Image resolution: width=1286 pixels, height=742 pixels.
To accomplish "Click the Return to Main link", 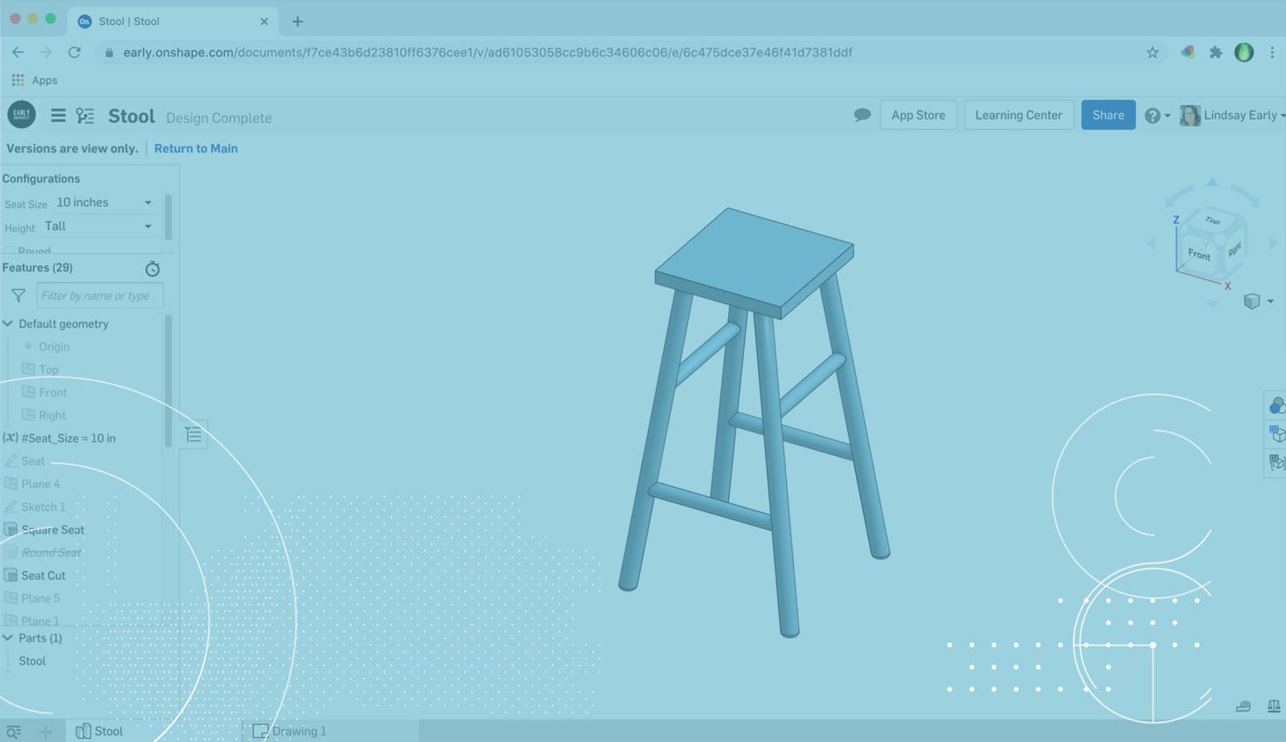I will tap(195, 149).
